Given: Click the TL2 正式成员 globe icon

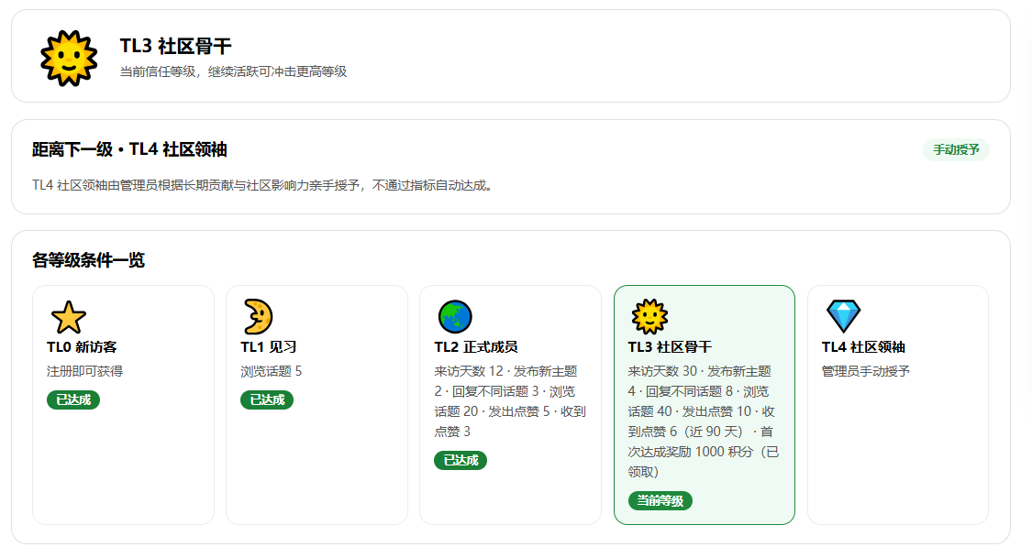Looking at the screenshot, I should 455,317.
